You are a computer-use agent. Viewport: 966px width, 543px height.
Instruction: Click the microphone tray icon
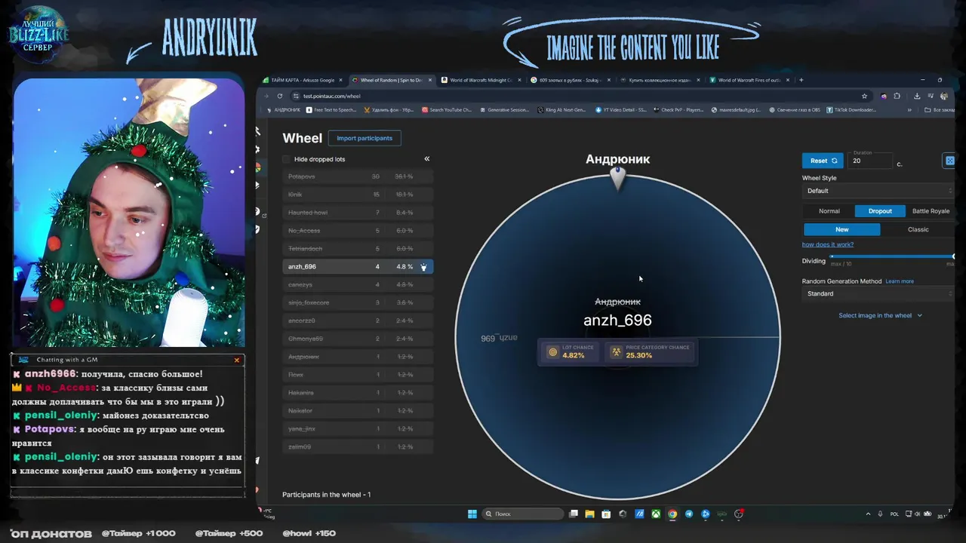pos(881,514)
